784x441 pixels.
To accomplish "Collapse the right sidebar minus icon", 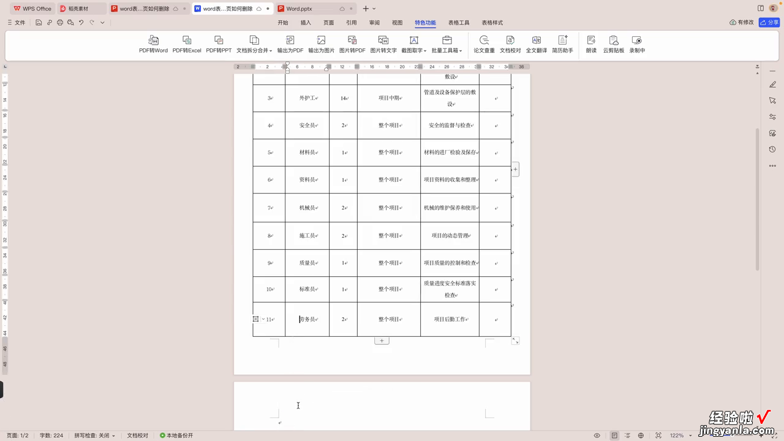I will click(773, 70).
